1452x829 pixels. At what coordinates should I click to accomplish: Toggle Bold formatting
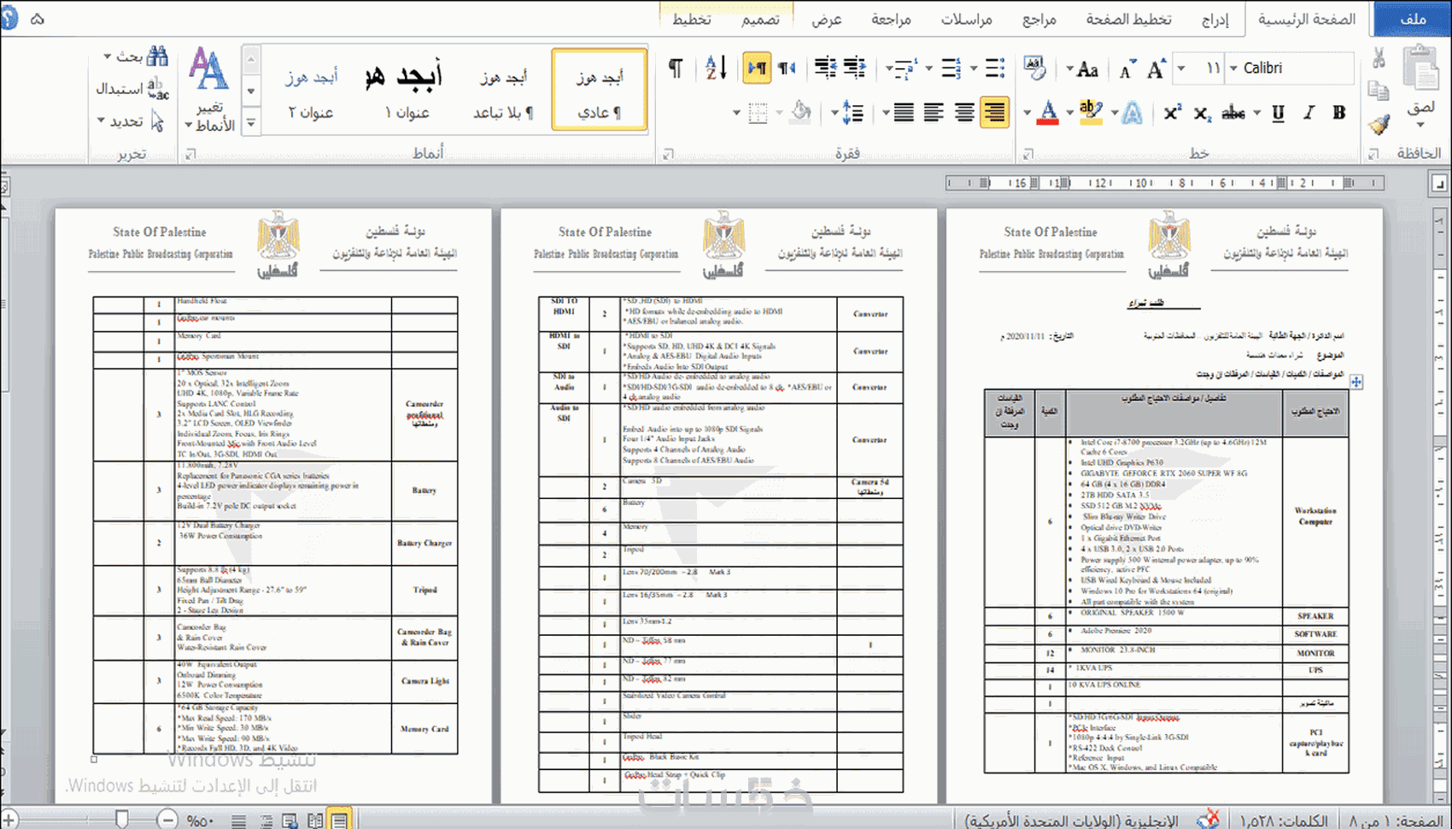[1339, 113]
